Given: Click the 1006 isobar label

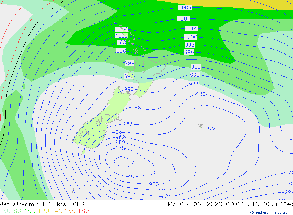Looking at the screenshot, I should (x=185, y=8).
